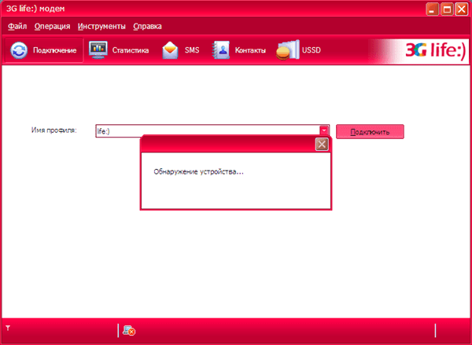Click the 3G life:) logo
Image resolution: width=472 pixels, height=345 pixels.
pyautogui.click(x=435, y=50)
